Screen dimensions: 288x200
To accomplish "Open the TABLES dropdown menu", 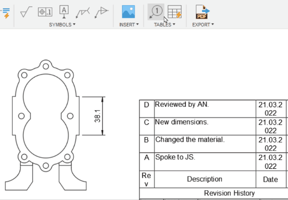I will tap(165, 25).
